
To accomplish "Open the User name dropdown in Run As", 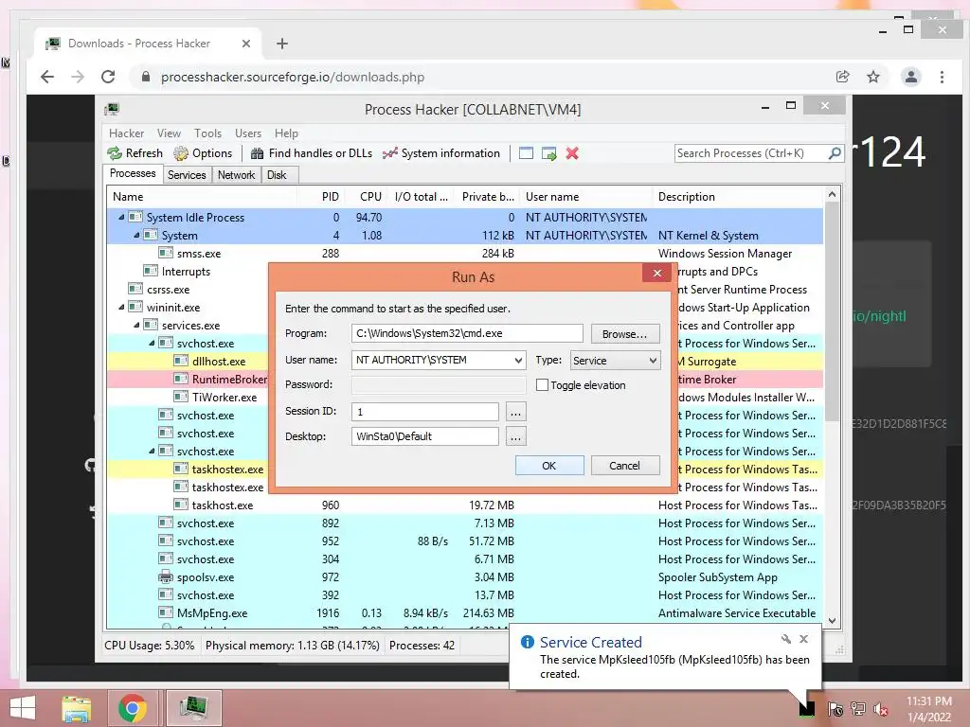I will (x=518, y=361).
